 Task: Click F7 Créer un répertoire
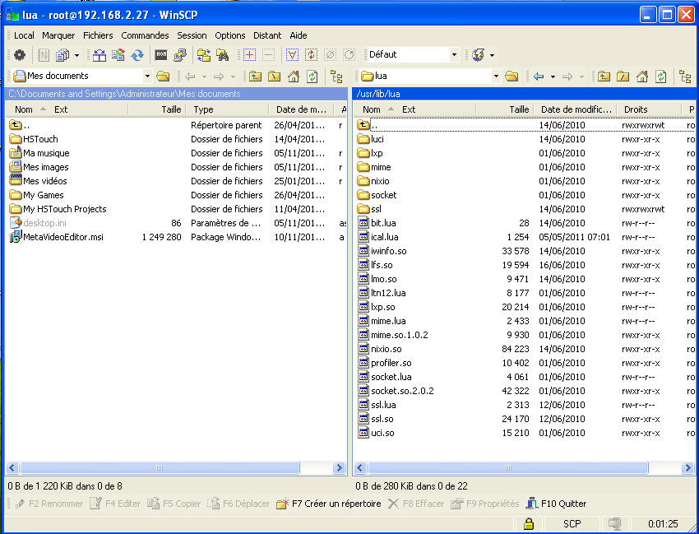click(x=329, y=504)
